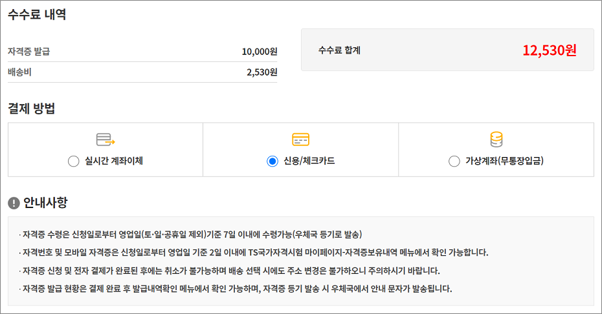This screenshot has width=602, height=314.
Task: Click the 수수료 내역 heading
Action: [x=38, y=14]
